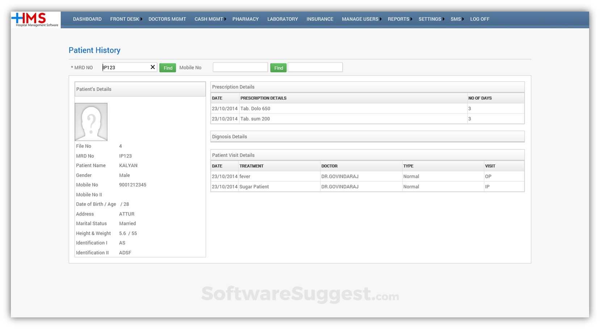Select the LABORATORY menu item

[282, 19]
